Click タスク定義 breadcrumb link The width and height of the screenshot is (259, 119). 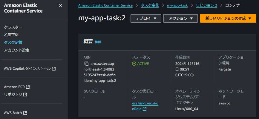[150, 5]
